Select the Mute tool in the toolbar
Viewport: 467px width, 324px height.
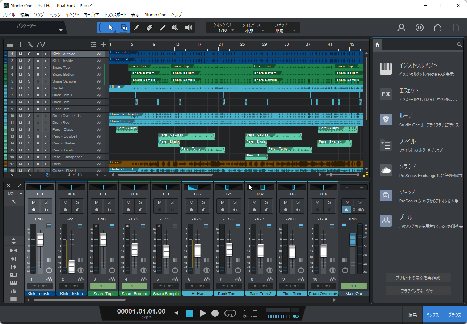[x=175, y=27]
